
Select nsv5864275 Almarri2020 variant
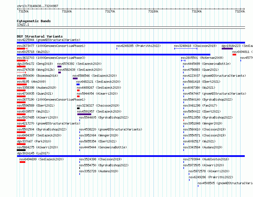(x=38, y=147)
